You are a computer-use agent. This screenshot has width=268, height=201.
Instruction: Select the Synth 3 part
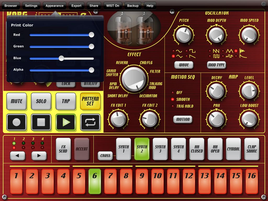pyautogui.click(x=160, y=149)
